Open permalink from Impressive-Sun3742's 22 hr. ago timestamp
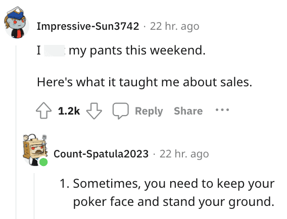This screenshot has height=219, width=287. [x=175, y=26]
